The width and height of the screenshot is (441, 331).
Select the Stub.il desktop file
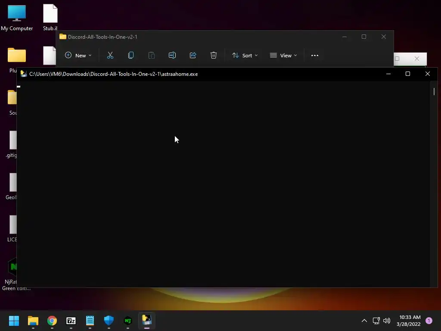[50, 18]
